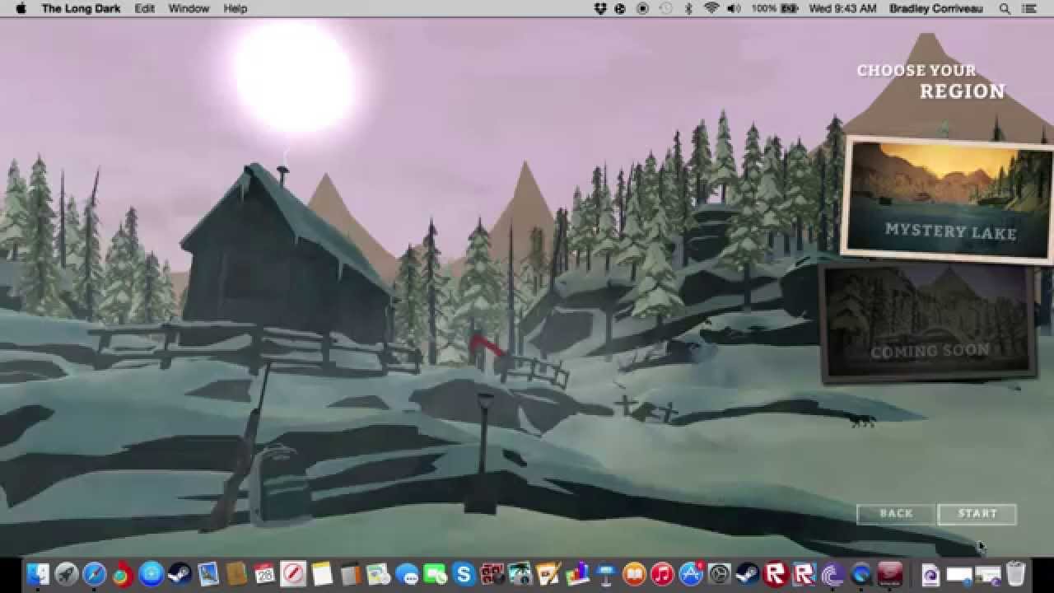Launch Google Chrome from the dock

pos(122,574)
